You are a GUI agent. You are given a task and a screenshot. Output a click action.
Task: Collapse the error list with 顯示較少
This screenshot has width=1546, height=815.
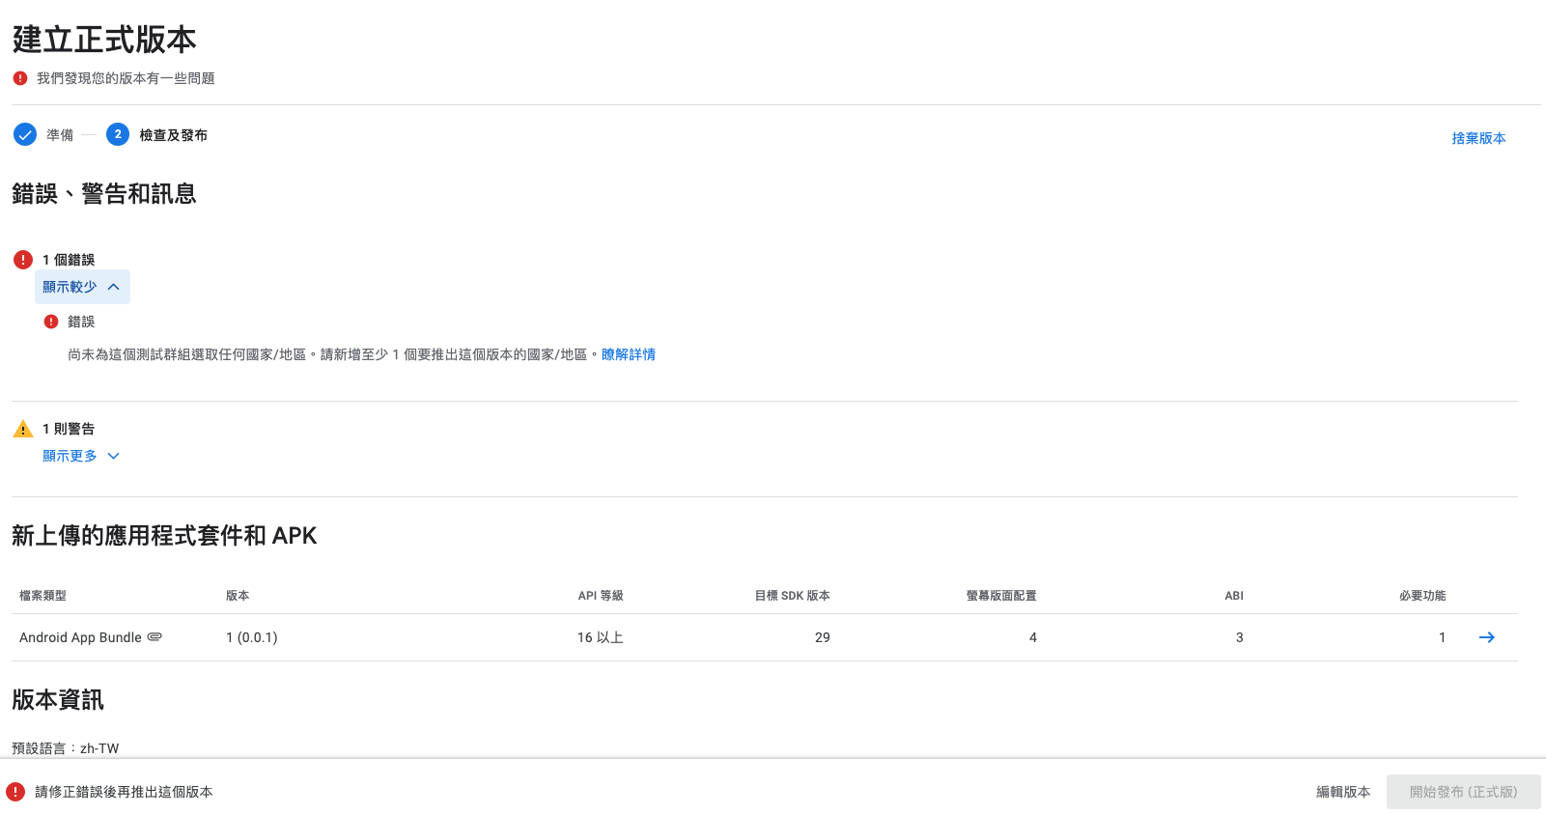click(81, 287)
